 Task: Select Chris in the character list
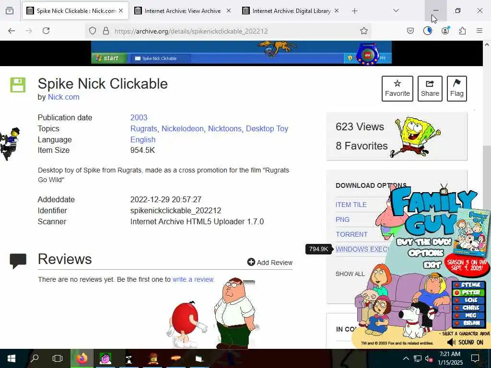(468, 308)
